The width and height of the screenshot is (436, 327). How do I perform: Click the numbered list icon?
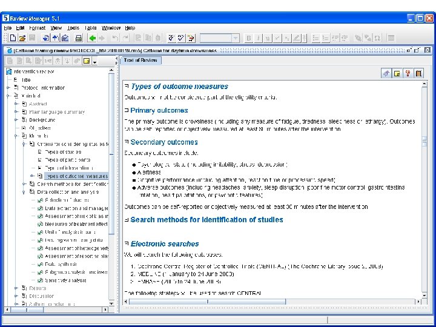[325, 38]
